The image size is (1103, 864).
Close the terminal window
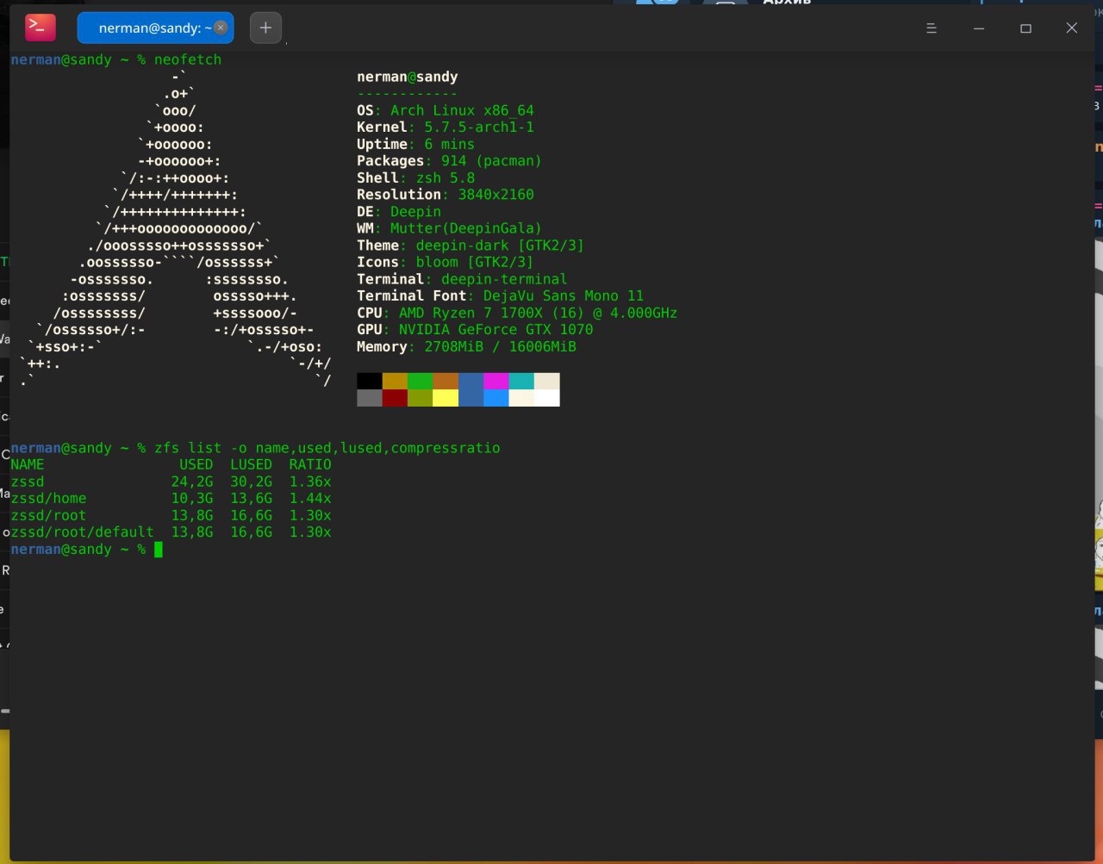coord(1072,28)
